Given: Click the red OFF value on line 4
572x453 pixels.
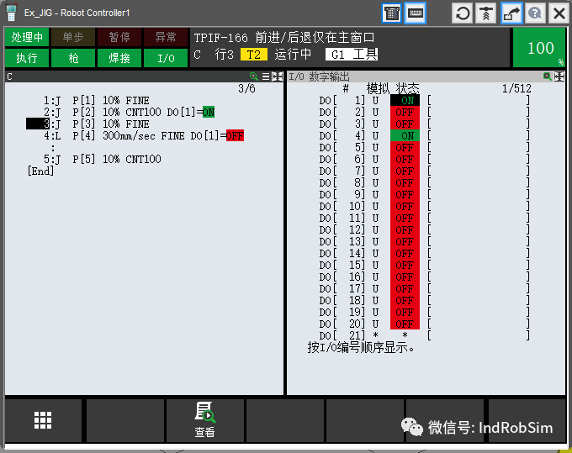Looking at the screenshot, I should [x=235, y=135].
